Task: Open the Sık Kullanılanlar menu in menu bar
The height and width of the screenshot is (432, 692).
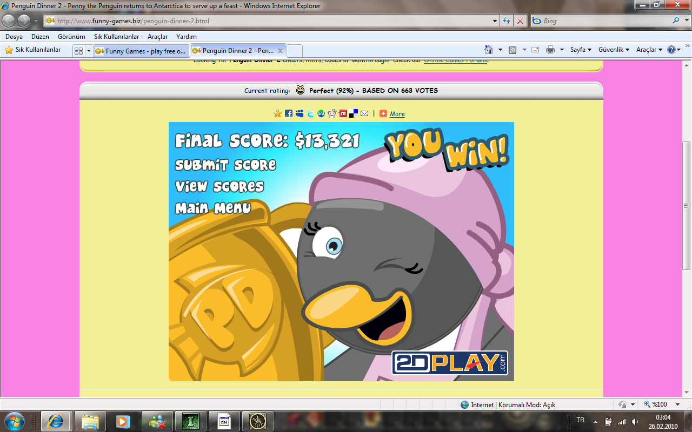Action: (x=116, y=37)
